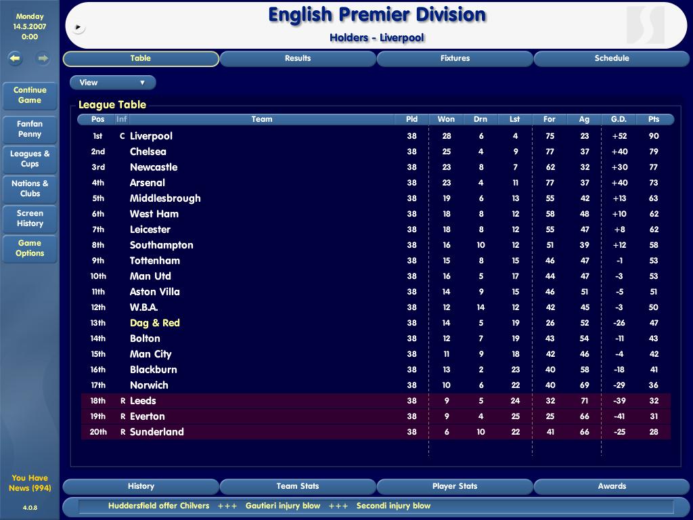Open Liverpool team from league table

point(151,136)
